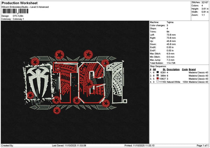Click the 'St.' column header
The image size is (210, 148).
[x=164, y=69]
